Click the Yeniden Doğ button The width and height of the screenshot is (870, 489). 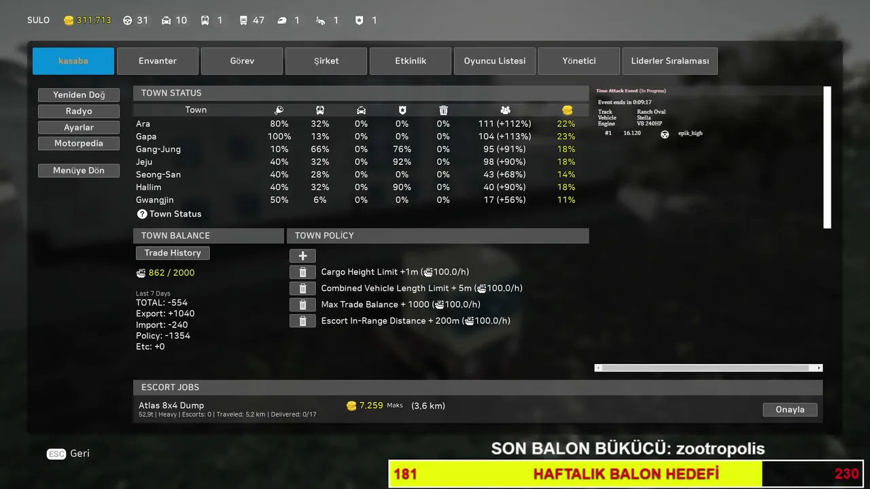79,95
